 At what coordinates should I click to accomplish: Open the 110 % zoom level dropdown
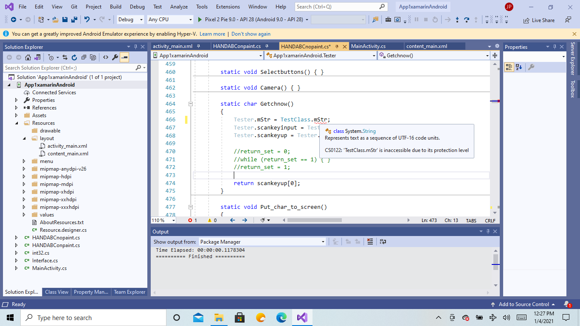[x=163, y=220]
